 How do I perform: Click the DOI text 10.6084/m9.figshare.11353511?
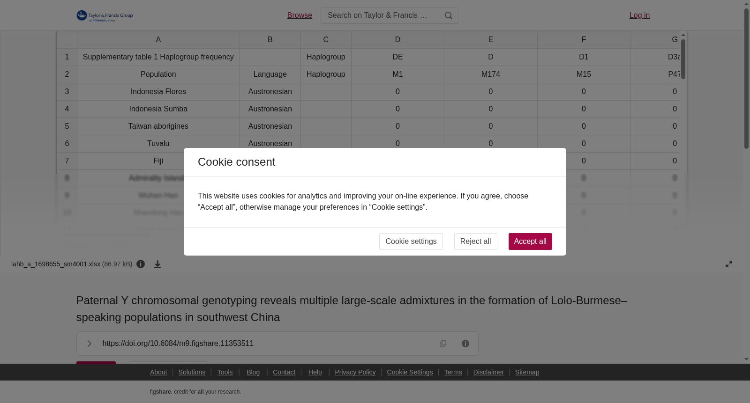[178, 344]
